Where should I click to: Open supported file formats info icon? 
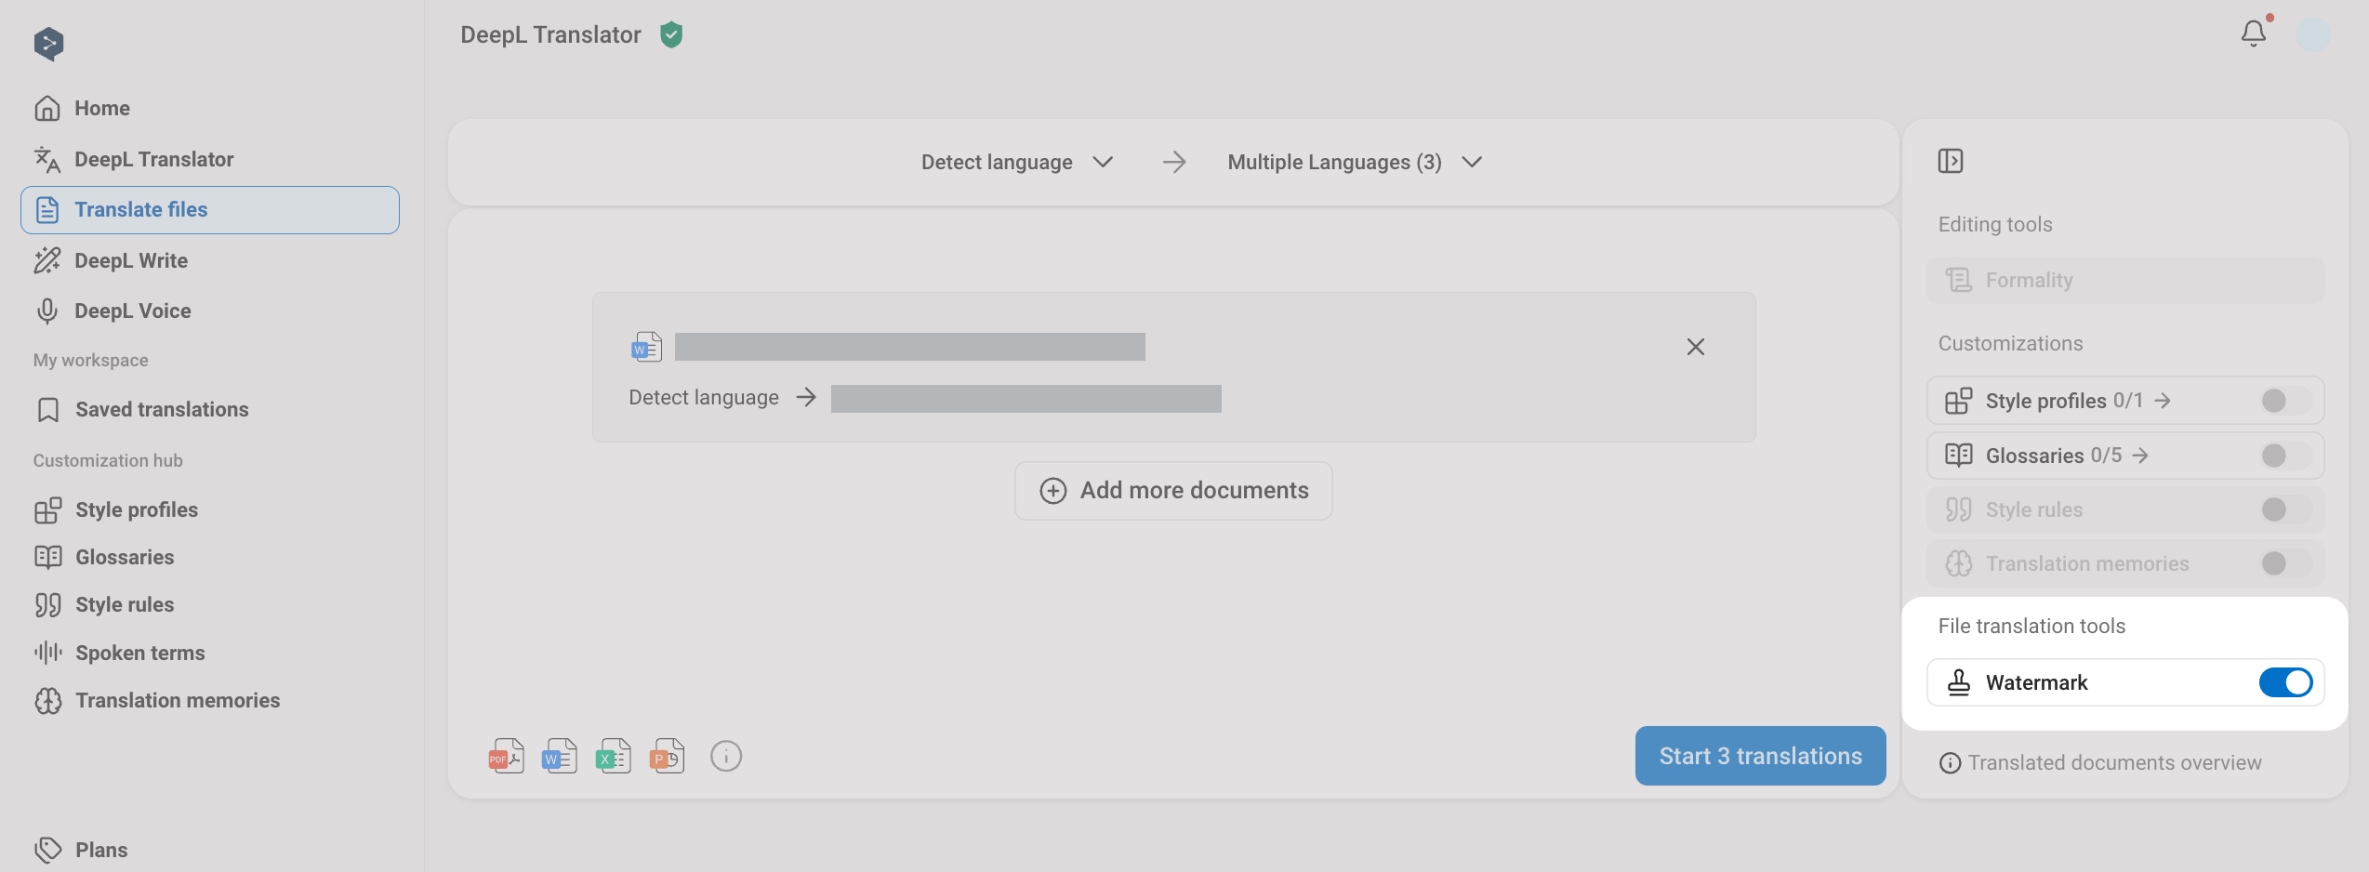tap(726, 757)
